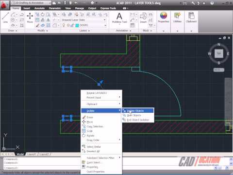Toggle the layer on/off lightbulb for DOORS
Image resolution: width=233 pixels, height=175 pixels.
[64, 25]
